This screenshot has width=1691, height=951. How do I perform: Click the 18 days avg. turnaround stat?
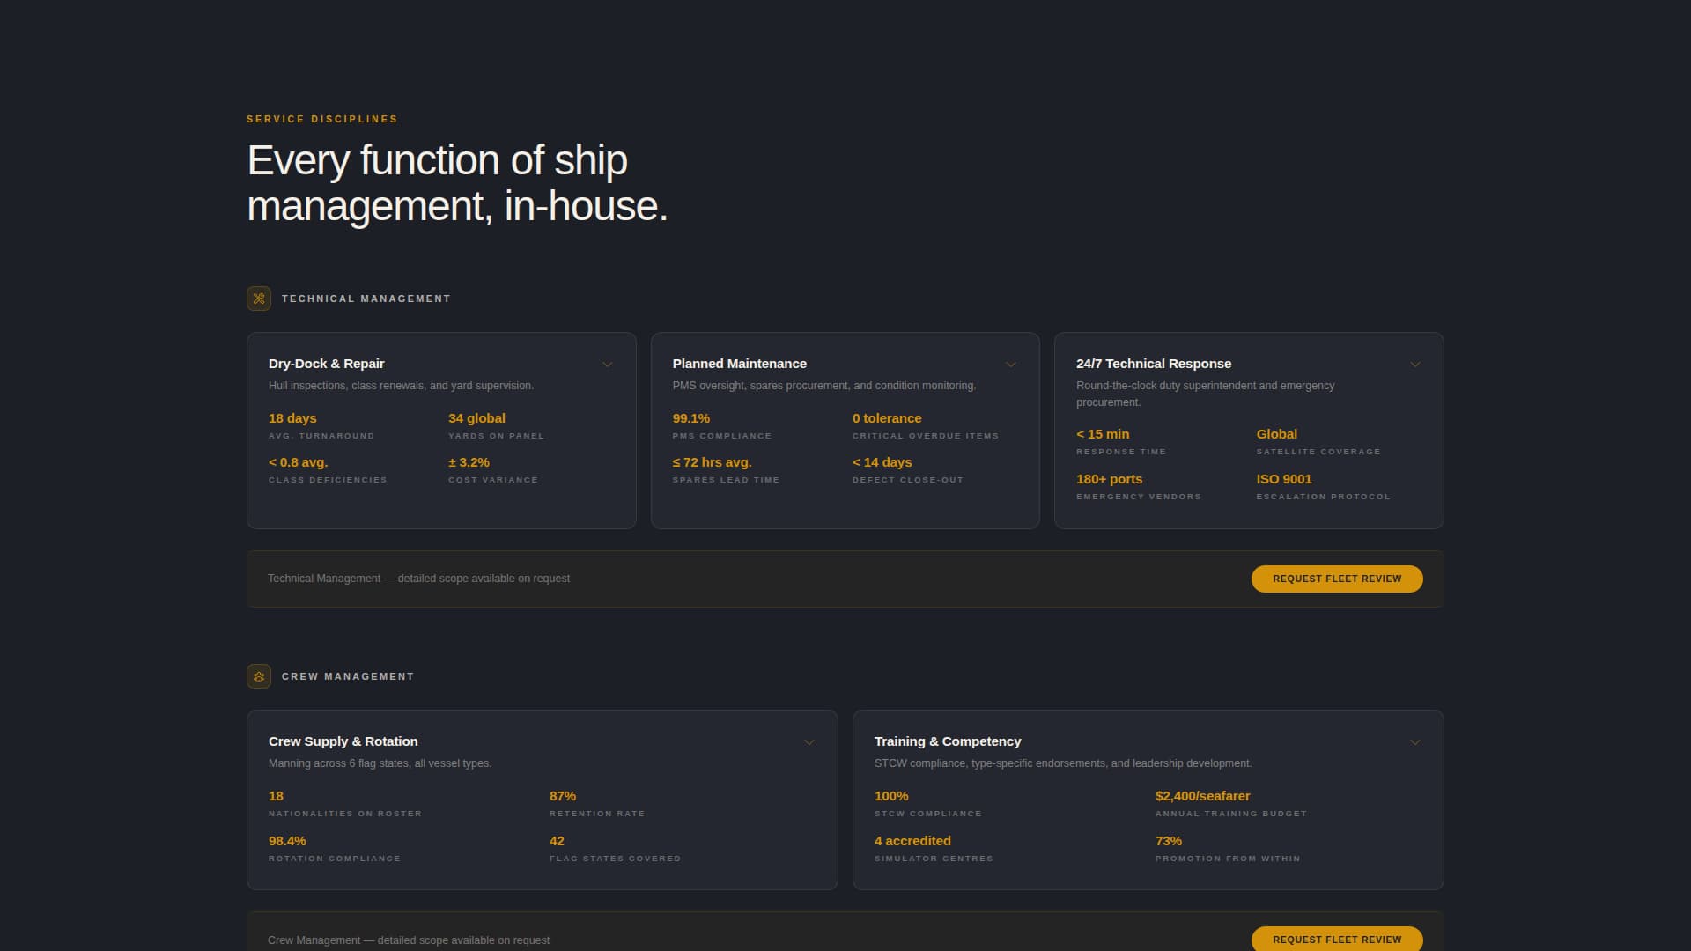292,418
